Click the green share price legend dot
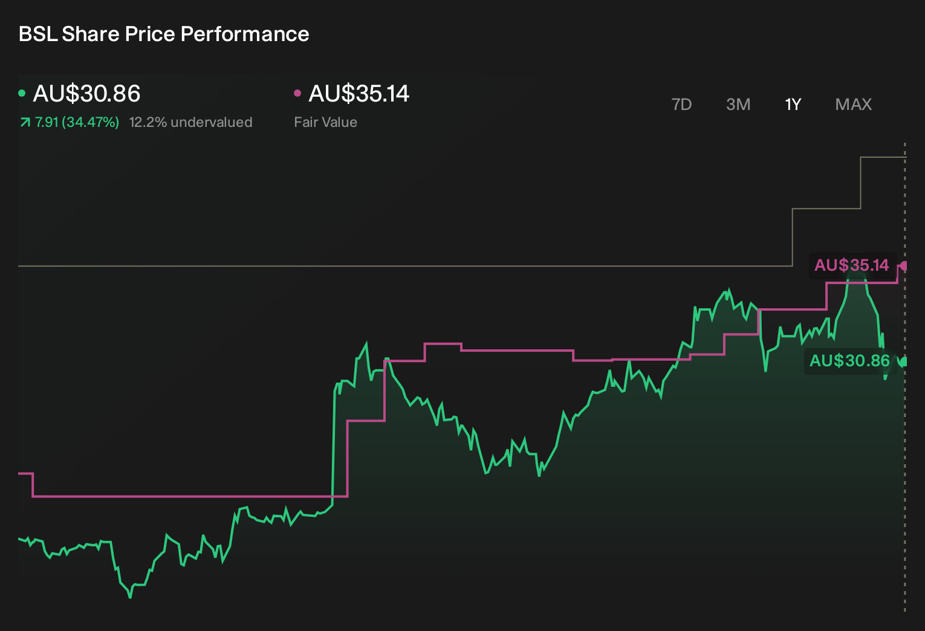The image size is (925, 631). [22, 93]
